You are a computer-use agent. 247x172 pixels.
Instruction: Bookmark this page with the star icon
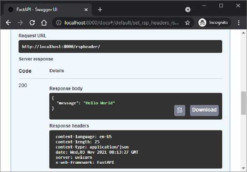[187, 23]
